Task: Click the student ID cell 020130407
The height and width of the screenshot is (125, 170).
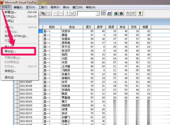Action: point(31,82)
